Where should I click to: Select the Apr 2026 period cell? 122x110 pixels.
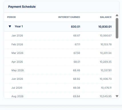[x=17, y=62]
